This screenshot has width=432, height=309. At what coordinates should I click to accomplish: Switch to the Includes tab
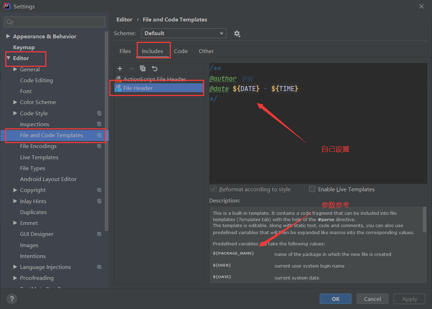pyautogui.click(x=153, y=51)
